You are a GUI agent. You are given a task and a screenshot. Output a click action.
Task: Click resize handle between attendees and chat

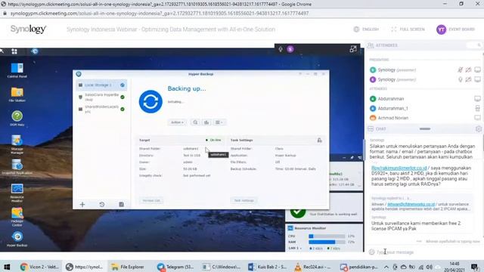(425, 129)
